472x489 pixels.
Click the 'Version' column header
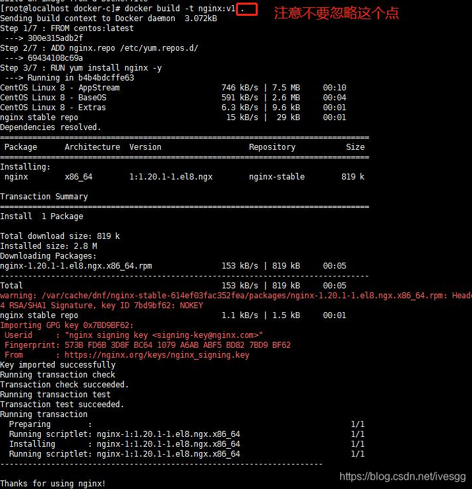(x=145, y=147)
